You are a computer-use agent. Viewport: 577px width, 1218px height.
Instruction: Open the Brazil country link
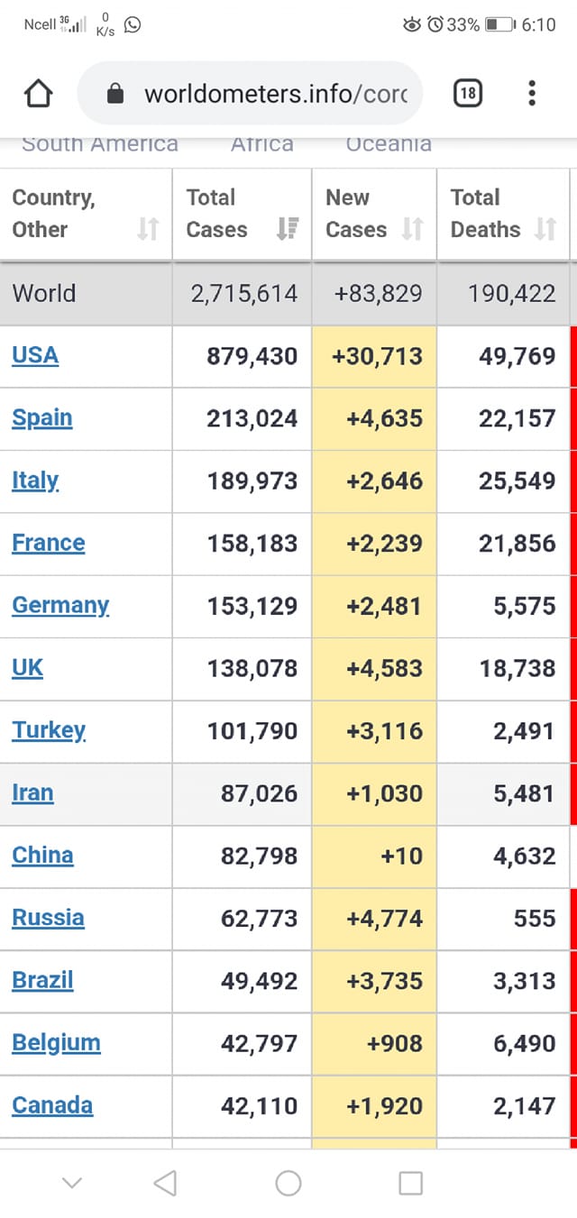point(42,981)
